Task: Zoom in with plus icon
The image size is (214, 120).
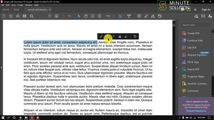Action: click(x=100, y=16)
